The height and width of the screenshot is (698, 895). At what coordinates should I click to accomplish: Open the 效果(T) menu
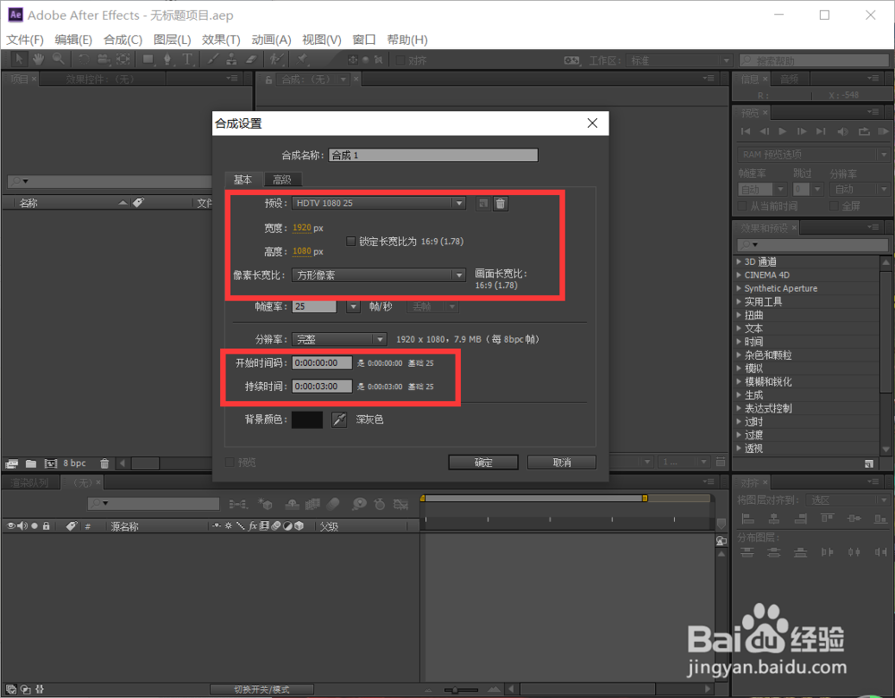(221, 39)
